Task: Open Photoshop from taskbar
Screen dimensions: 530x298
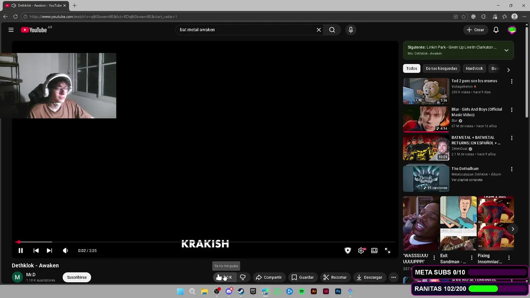Action: (x=338, y=291)
